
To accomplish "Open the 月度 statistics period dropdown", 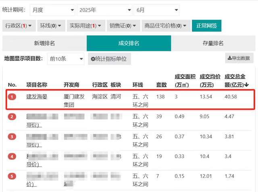I will click(x=52, y=10).
